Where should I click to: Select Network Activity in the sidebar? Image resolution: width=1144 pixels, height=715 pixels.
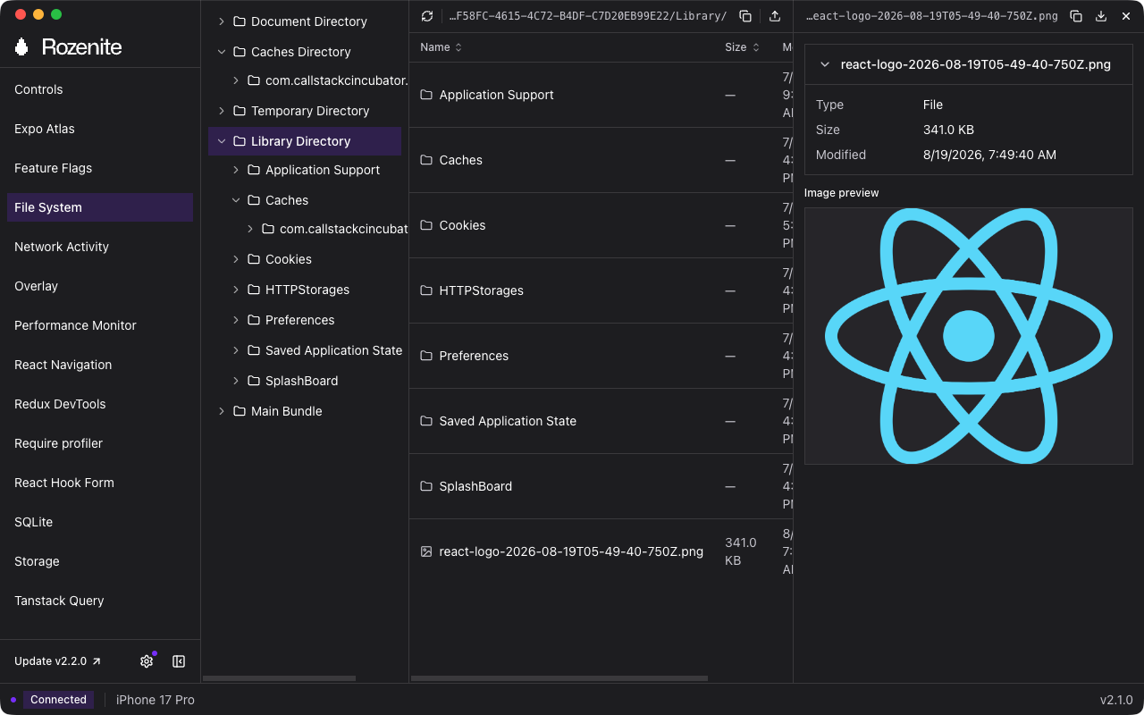100,247
